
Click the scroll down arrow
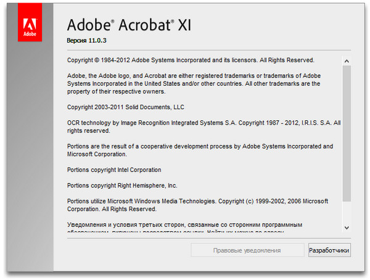coord(346,227)
